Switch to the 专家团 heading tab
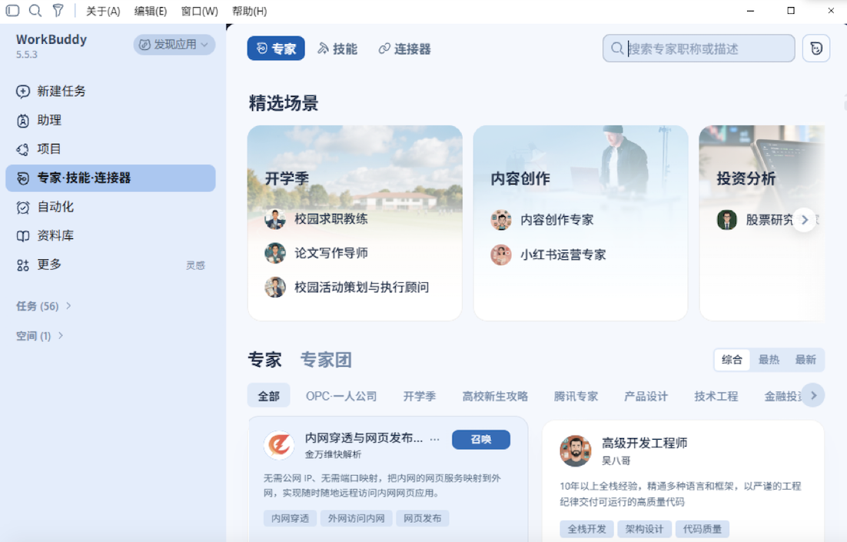The width and height of the screenshot is (847, 542). (326, 360)
